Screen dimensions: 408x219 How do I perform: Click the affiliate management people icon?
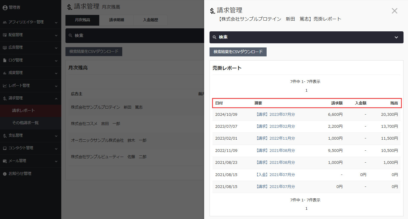point(5,22)
